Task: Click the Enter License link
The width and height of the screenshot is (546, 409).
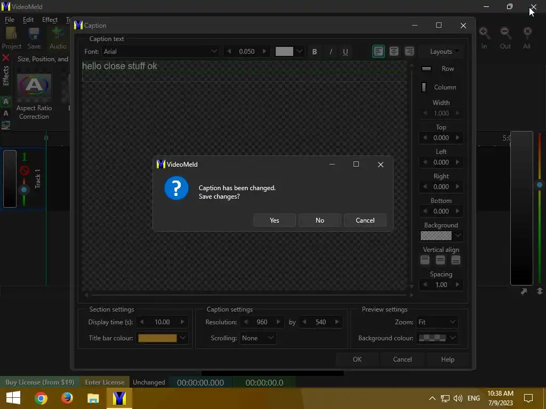Action: (x=105, y=382)
